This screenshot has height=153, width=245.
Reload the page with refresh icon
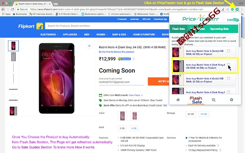(13, 9)
